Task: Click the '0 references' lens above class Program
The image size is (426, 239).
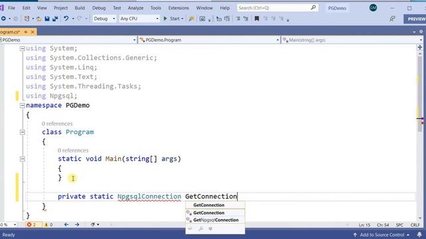Action: (57, 123)
